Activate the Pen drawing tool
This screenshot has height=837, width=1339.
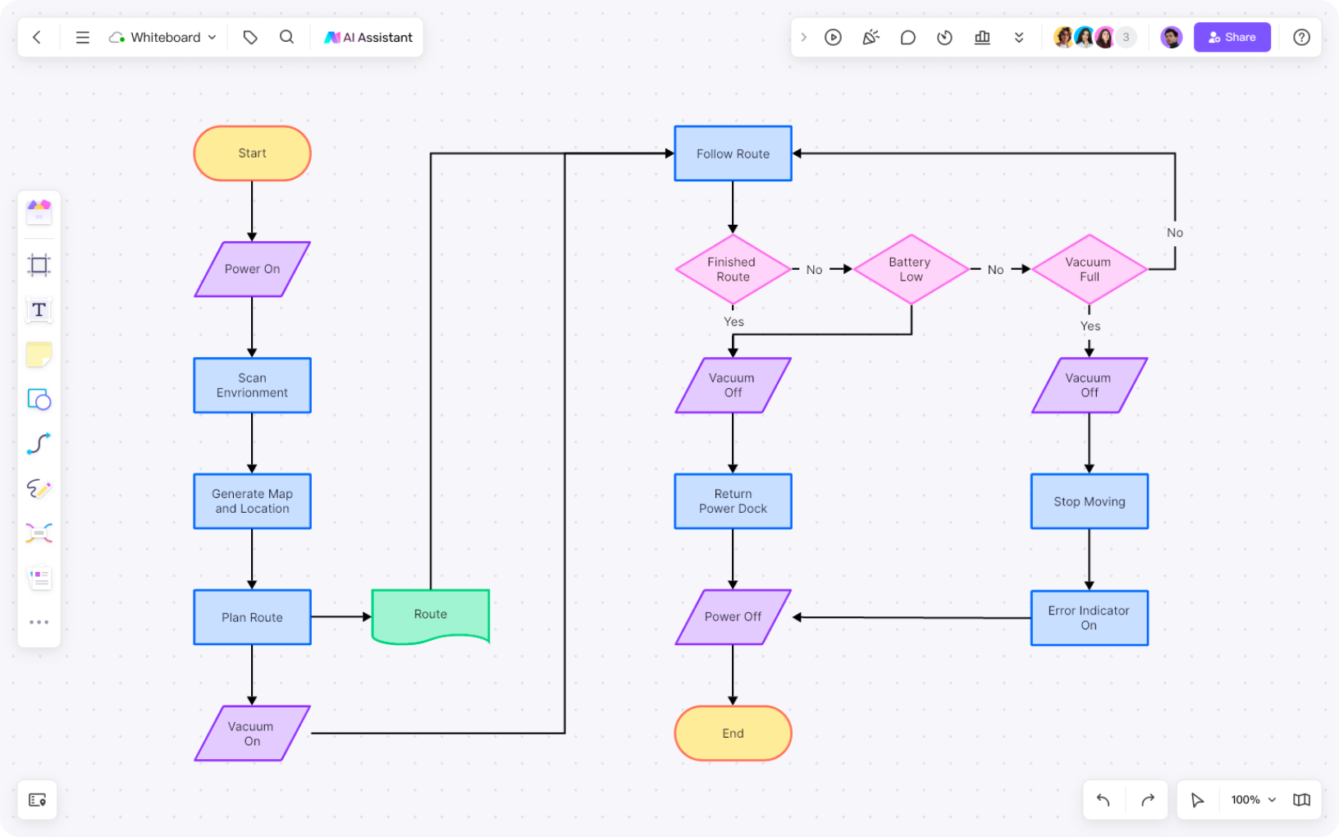39,489
